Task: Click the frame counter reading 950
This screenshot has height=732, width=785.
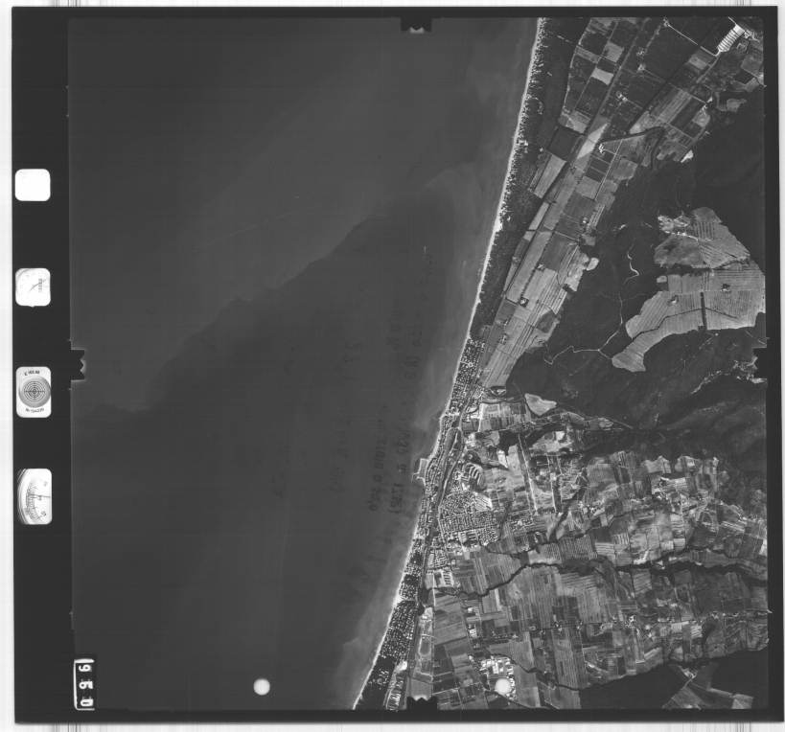Action: [85, 684]
